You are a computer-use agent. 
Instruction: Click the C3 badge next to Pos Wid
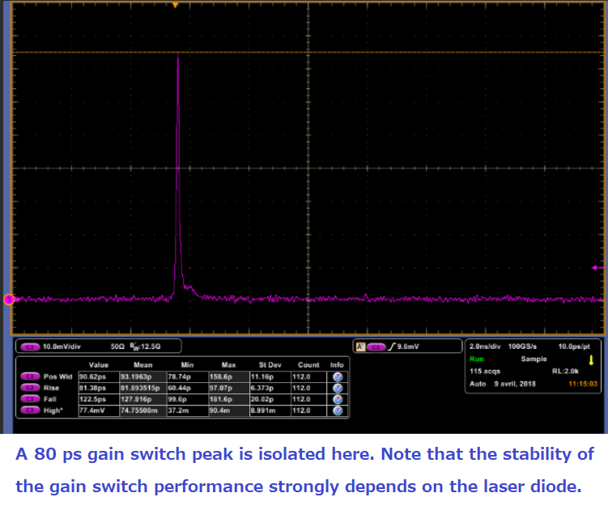[x=31, y=376]
